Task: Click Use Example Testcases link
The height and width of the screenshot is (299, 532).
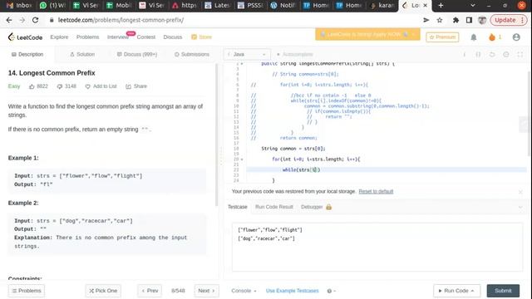Action: (x=292, y=291)
